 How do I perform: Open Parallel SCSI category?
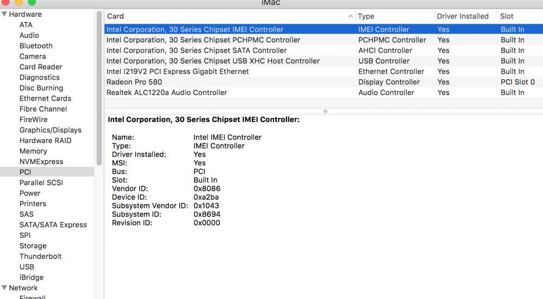41,183
